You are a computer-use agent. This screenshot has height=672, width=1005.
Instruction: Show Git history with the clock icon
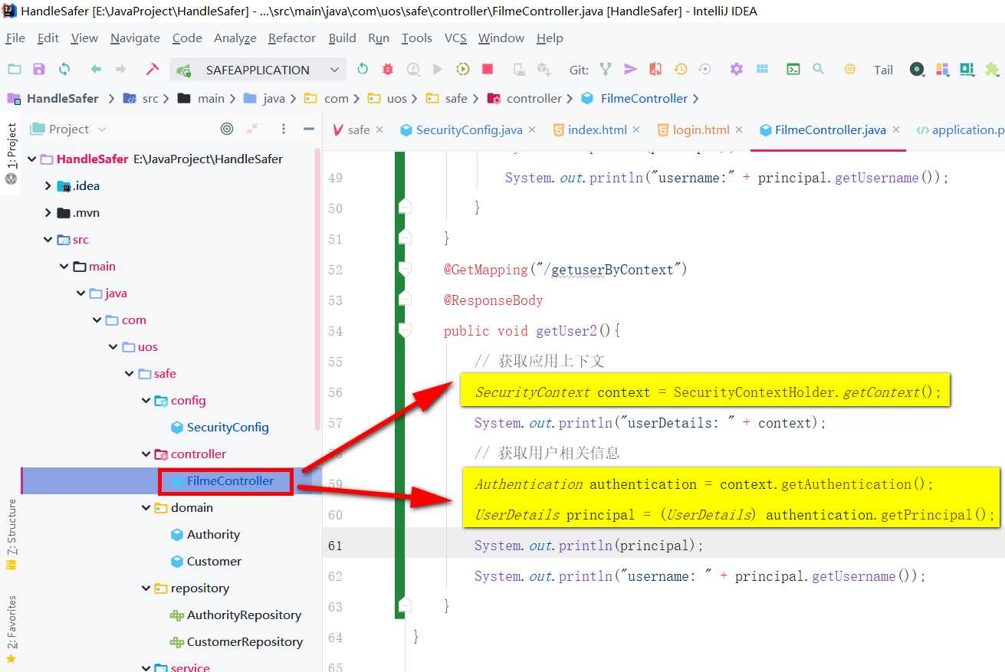[x=680, y=69]
